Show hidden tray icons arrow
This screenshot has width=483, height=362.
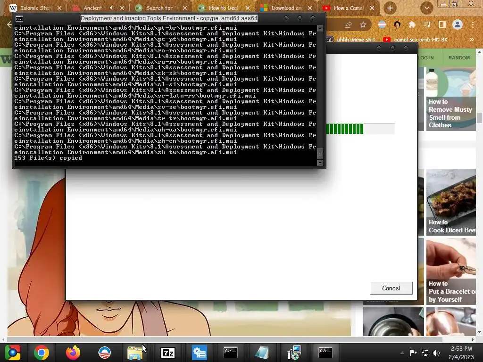tap(402, 353)
